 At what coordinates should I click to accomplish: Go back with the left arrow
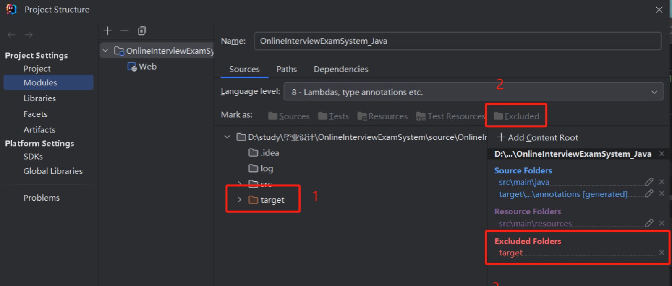point(11,35)
